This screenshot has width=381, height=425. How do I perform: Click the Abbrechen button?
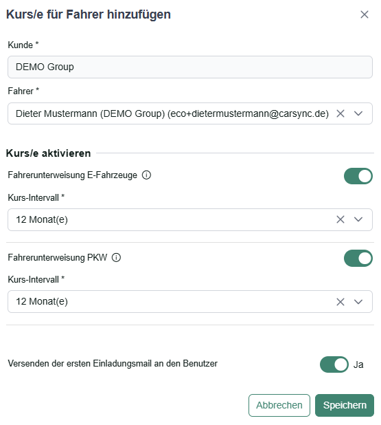tap(279, 406)
